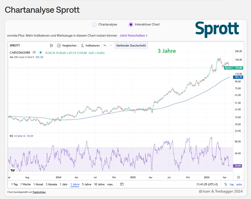Click the 2026 label on time axis
The height and width of the screenshot is (199, 251).
point(207,177)
